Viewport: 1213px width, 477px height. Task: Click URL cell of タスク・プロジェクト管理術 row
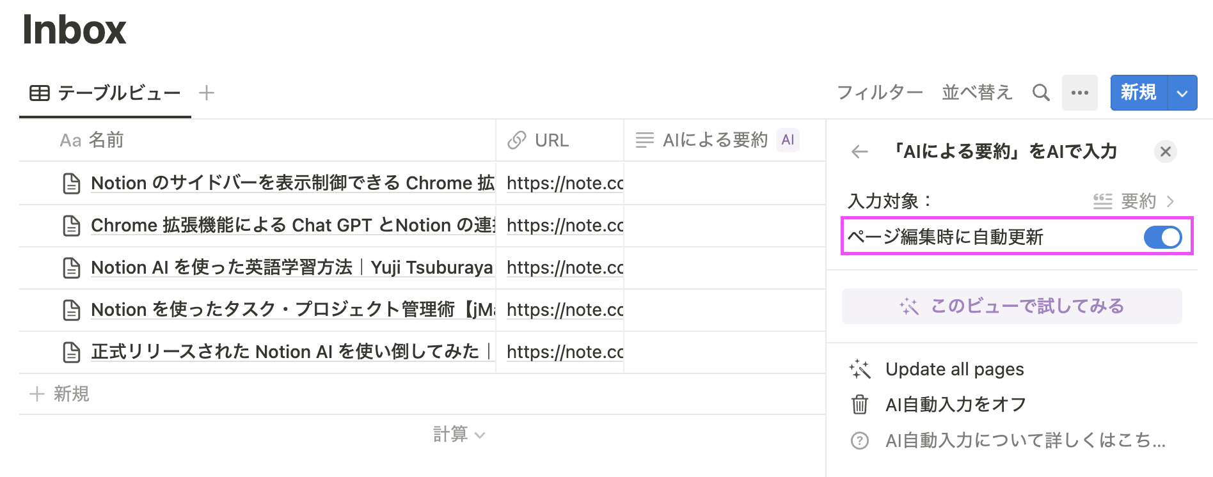[x=560, y=309]
